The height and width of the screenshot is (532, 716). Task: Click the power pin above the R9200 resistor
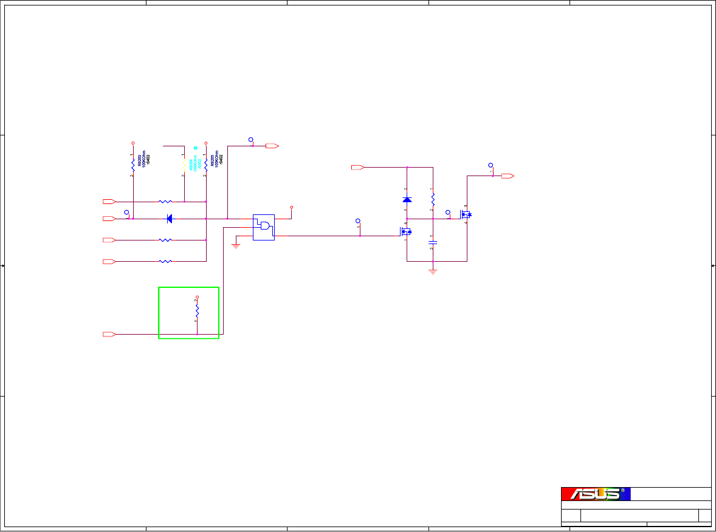click(133, 143)
